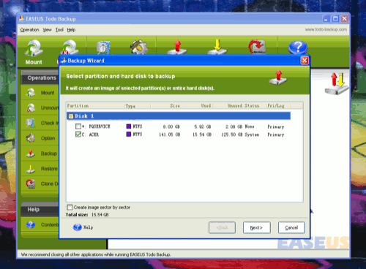366x269 pixels.
Task: Click the red-arrow Backup toolbar icon
Action: pos(177,47)
